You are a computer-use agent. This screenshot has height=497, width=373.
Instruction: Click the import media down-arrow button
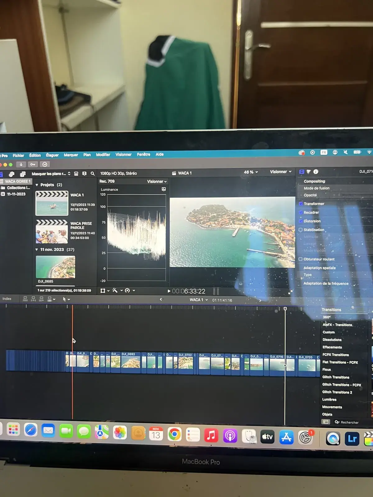[21, 164]
